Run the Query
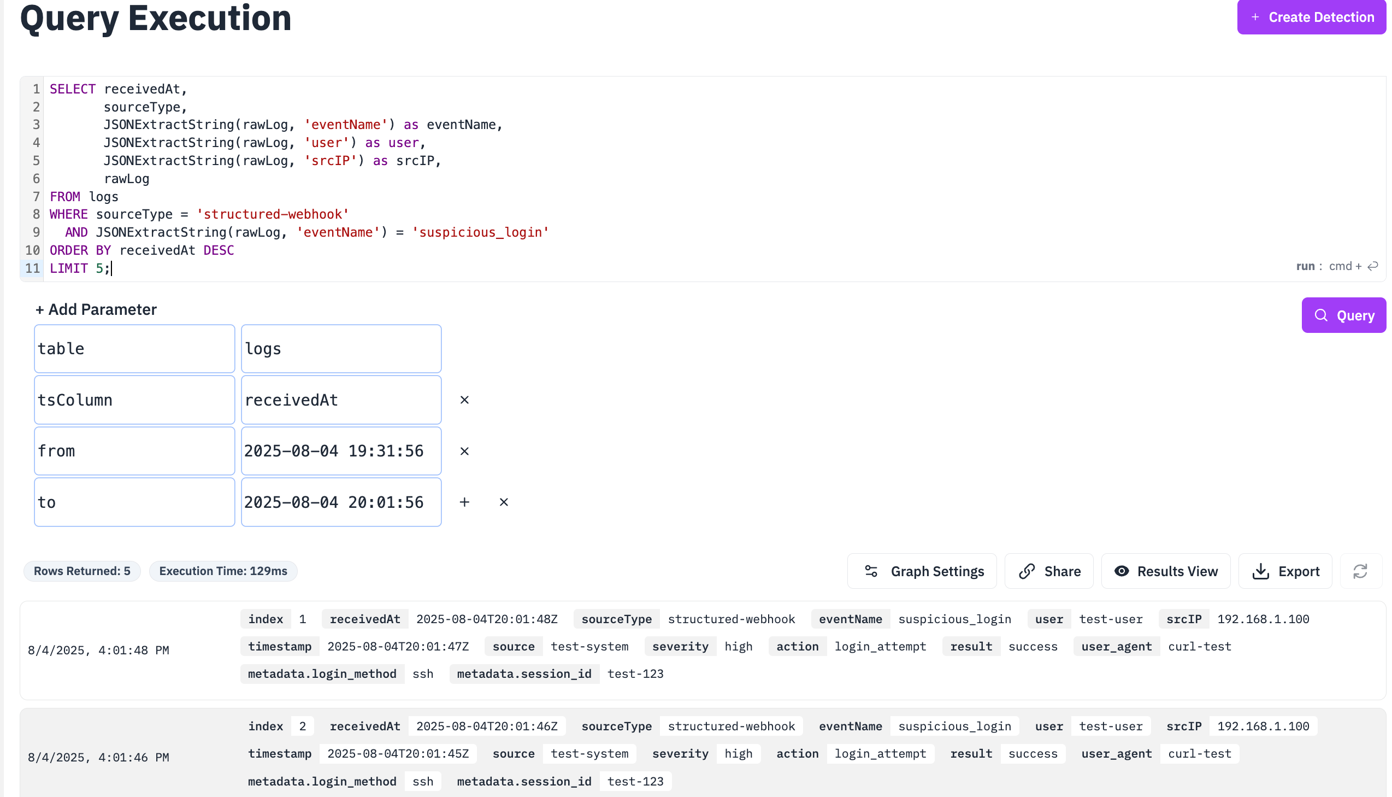 [x=1344, y=315]
